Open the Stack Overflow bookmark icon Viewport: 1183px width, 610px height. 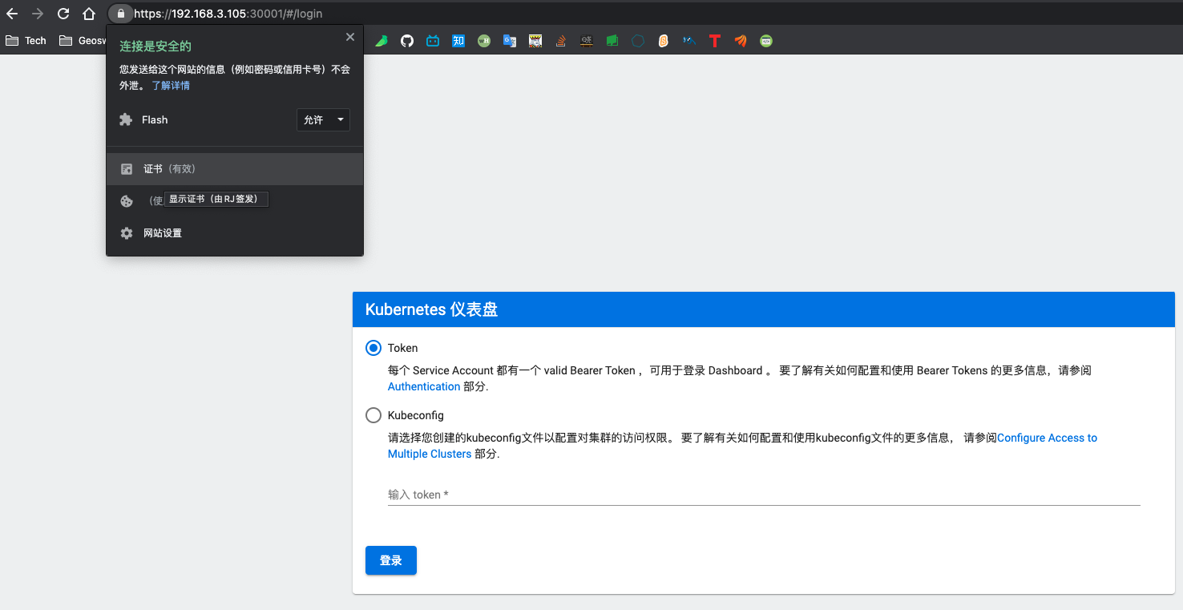click(561, 41)
